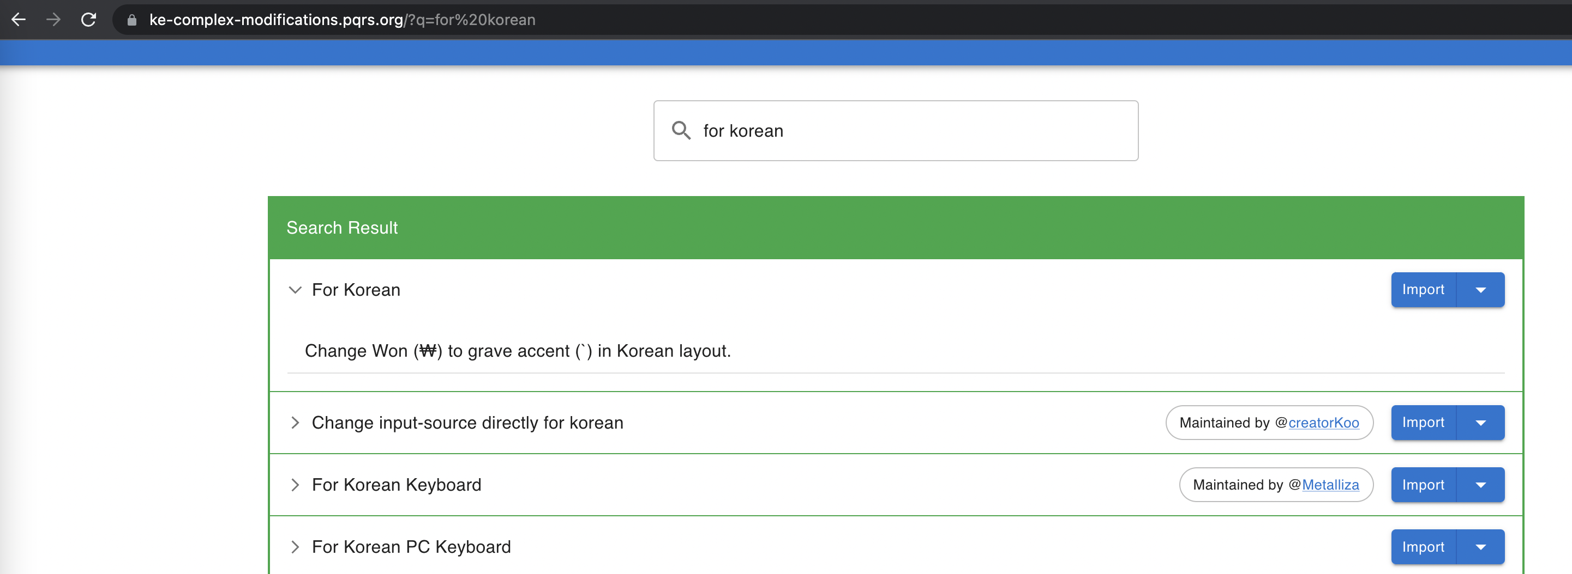The width and height of the screenshot is (1572, 574).
Task: Click the 'For Korean' title text
Action: (356, 290)
